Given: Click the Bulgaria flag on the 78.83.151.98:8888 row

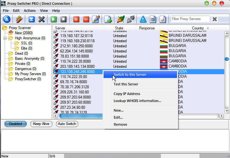Looking at the screenshot, I should click(x=164, y=56).
